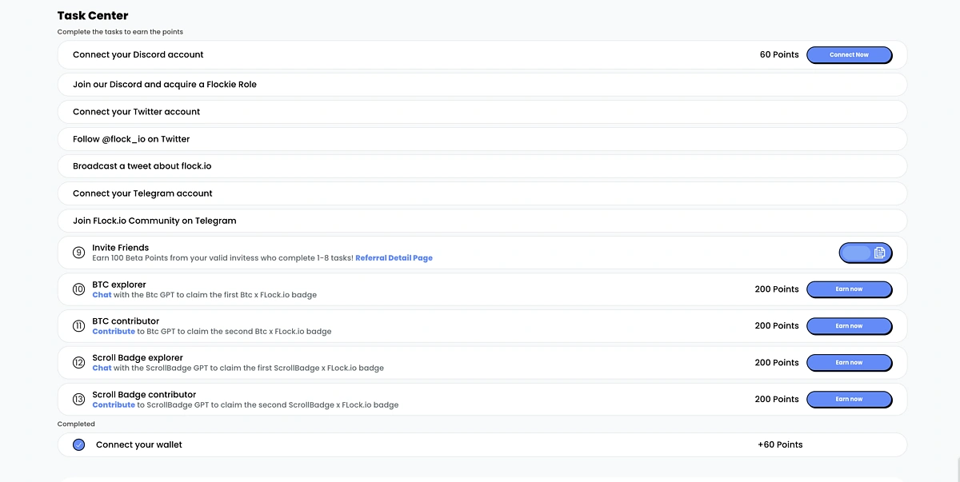Select 'Join FLock.io Community on Telegram' task

154,221
